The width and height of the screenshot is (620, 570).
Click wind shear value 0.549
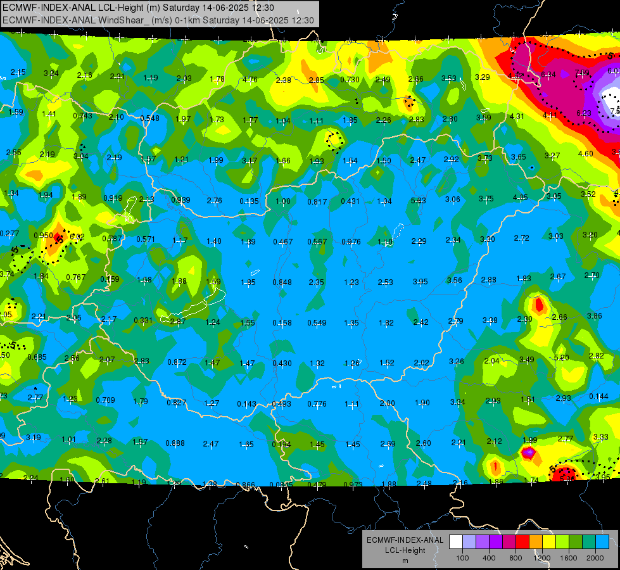pos(317,323)
